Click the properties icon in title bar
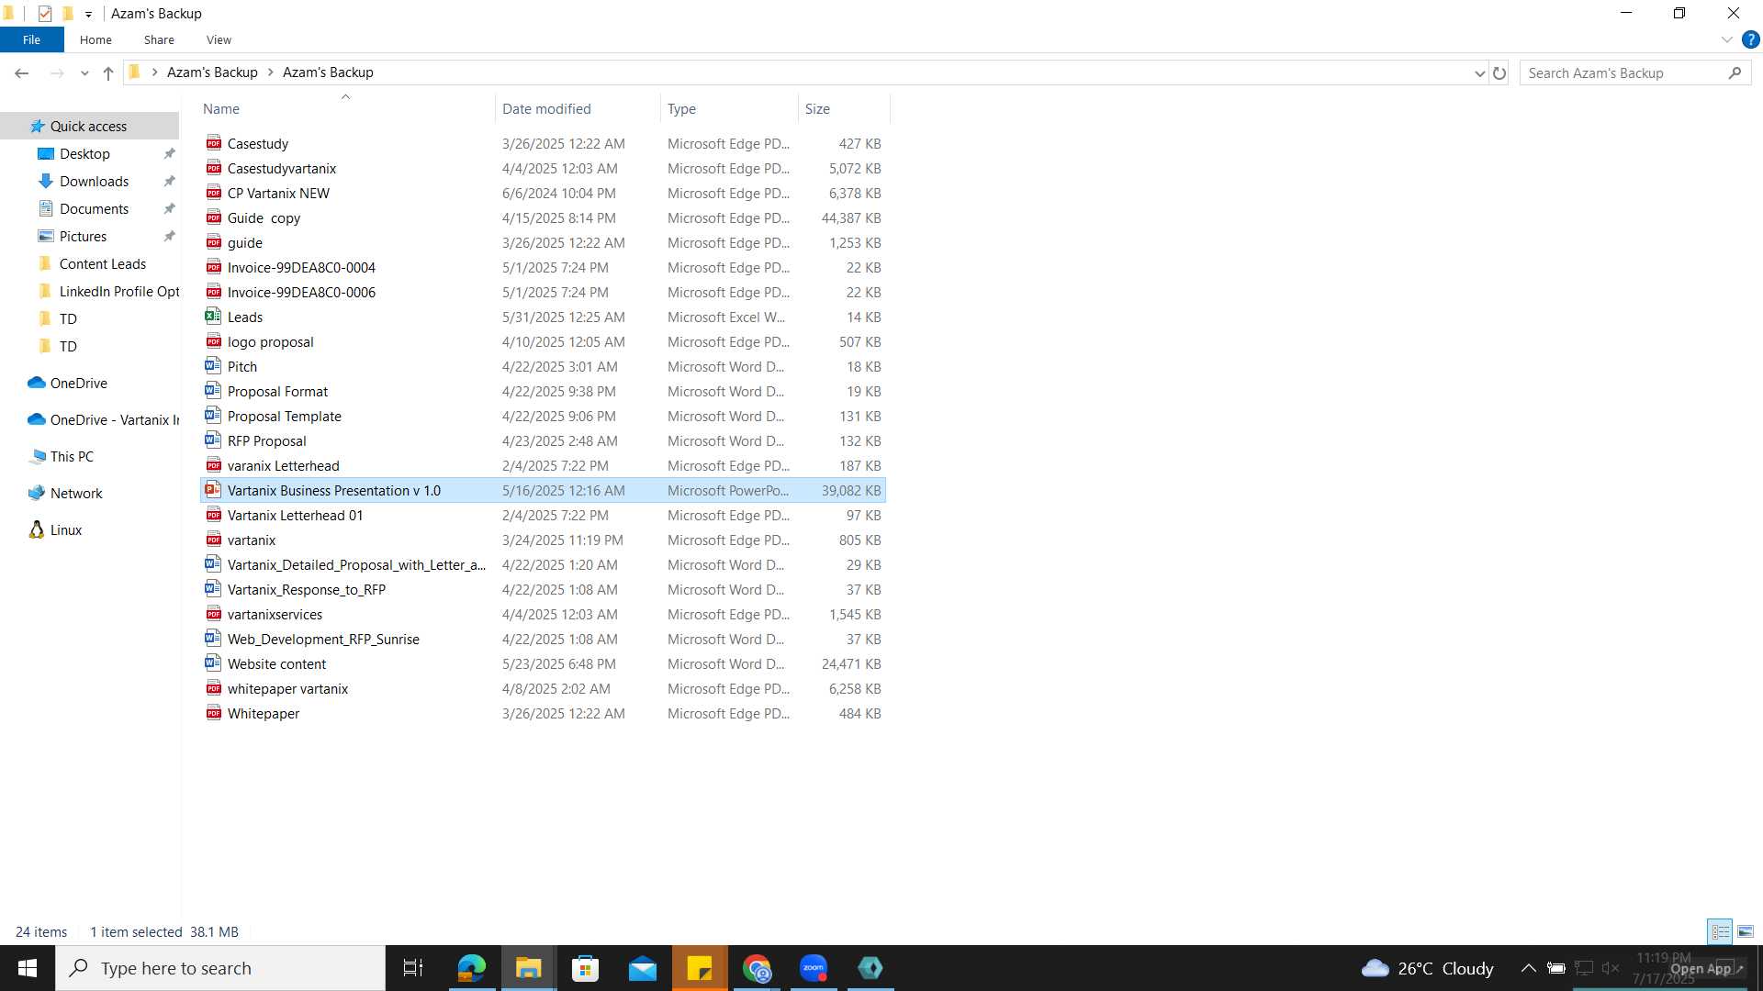The height and width of the screenshot is (991, 1763). pos(44,14)
